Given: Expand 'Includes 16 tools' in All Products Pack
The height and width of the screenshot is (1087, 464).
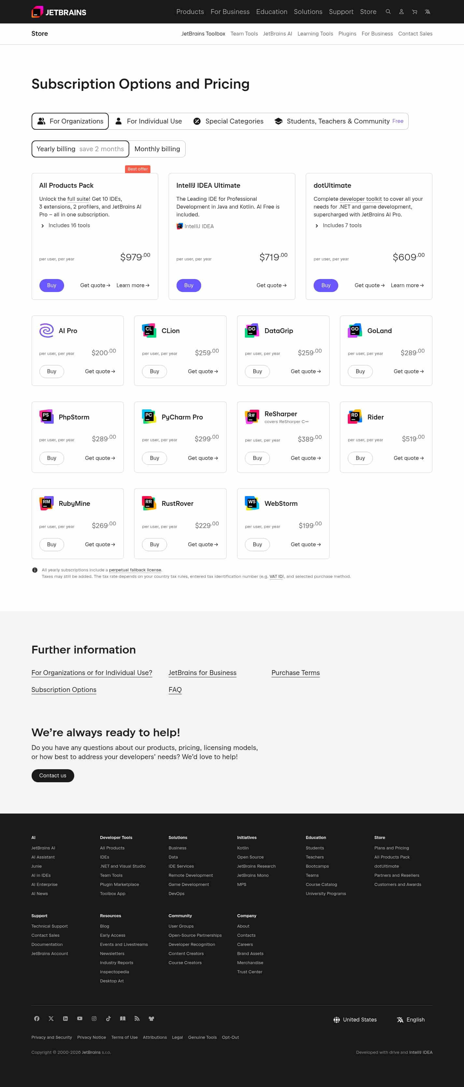Looking at the screenshot, I should (x=65, y=225).
